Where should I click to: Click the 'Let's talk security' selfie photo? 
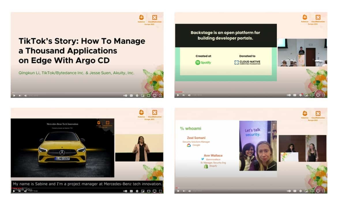pyautogui.click(x=258, y=146)
